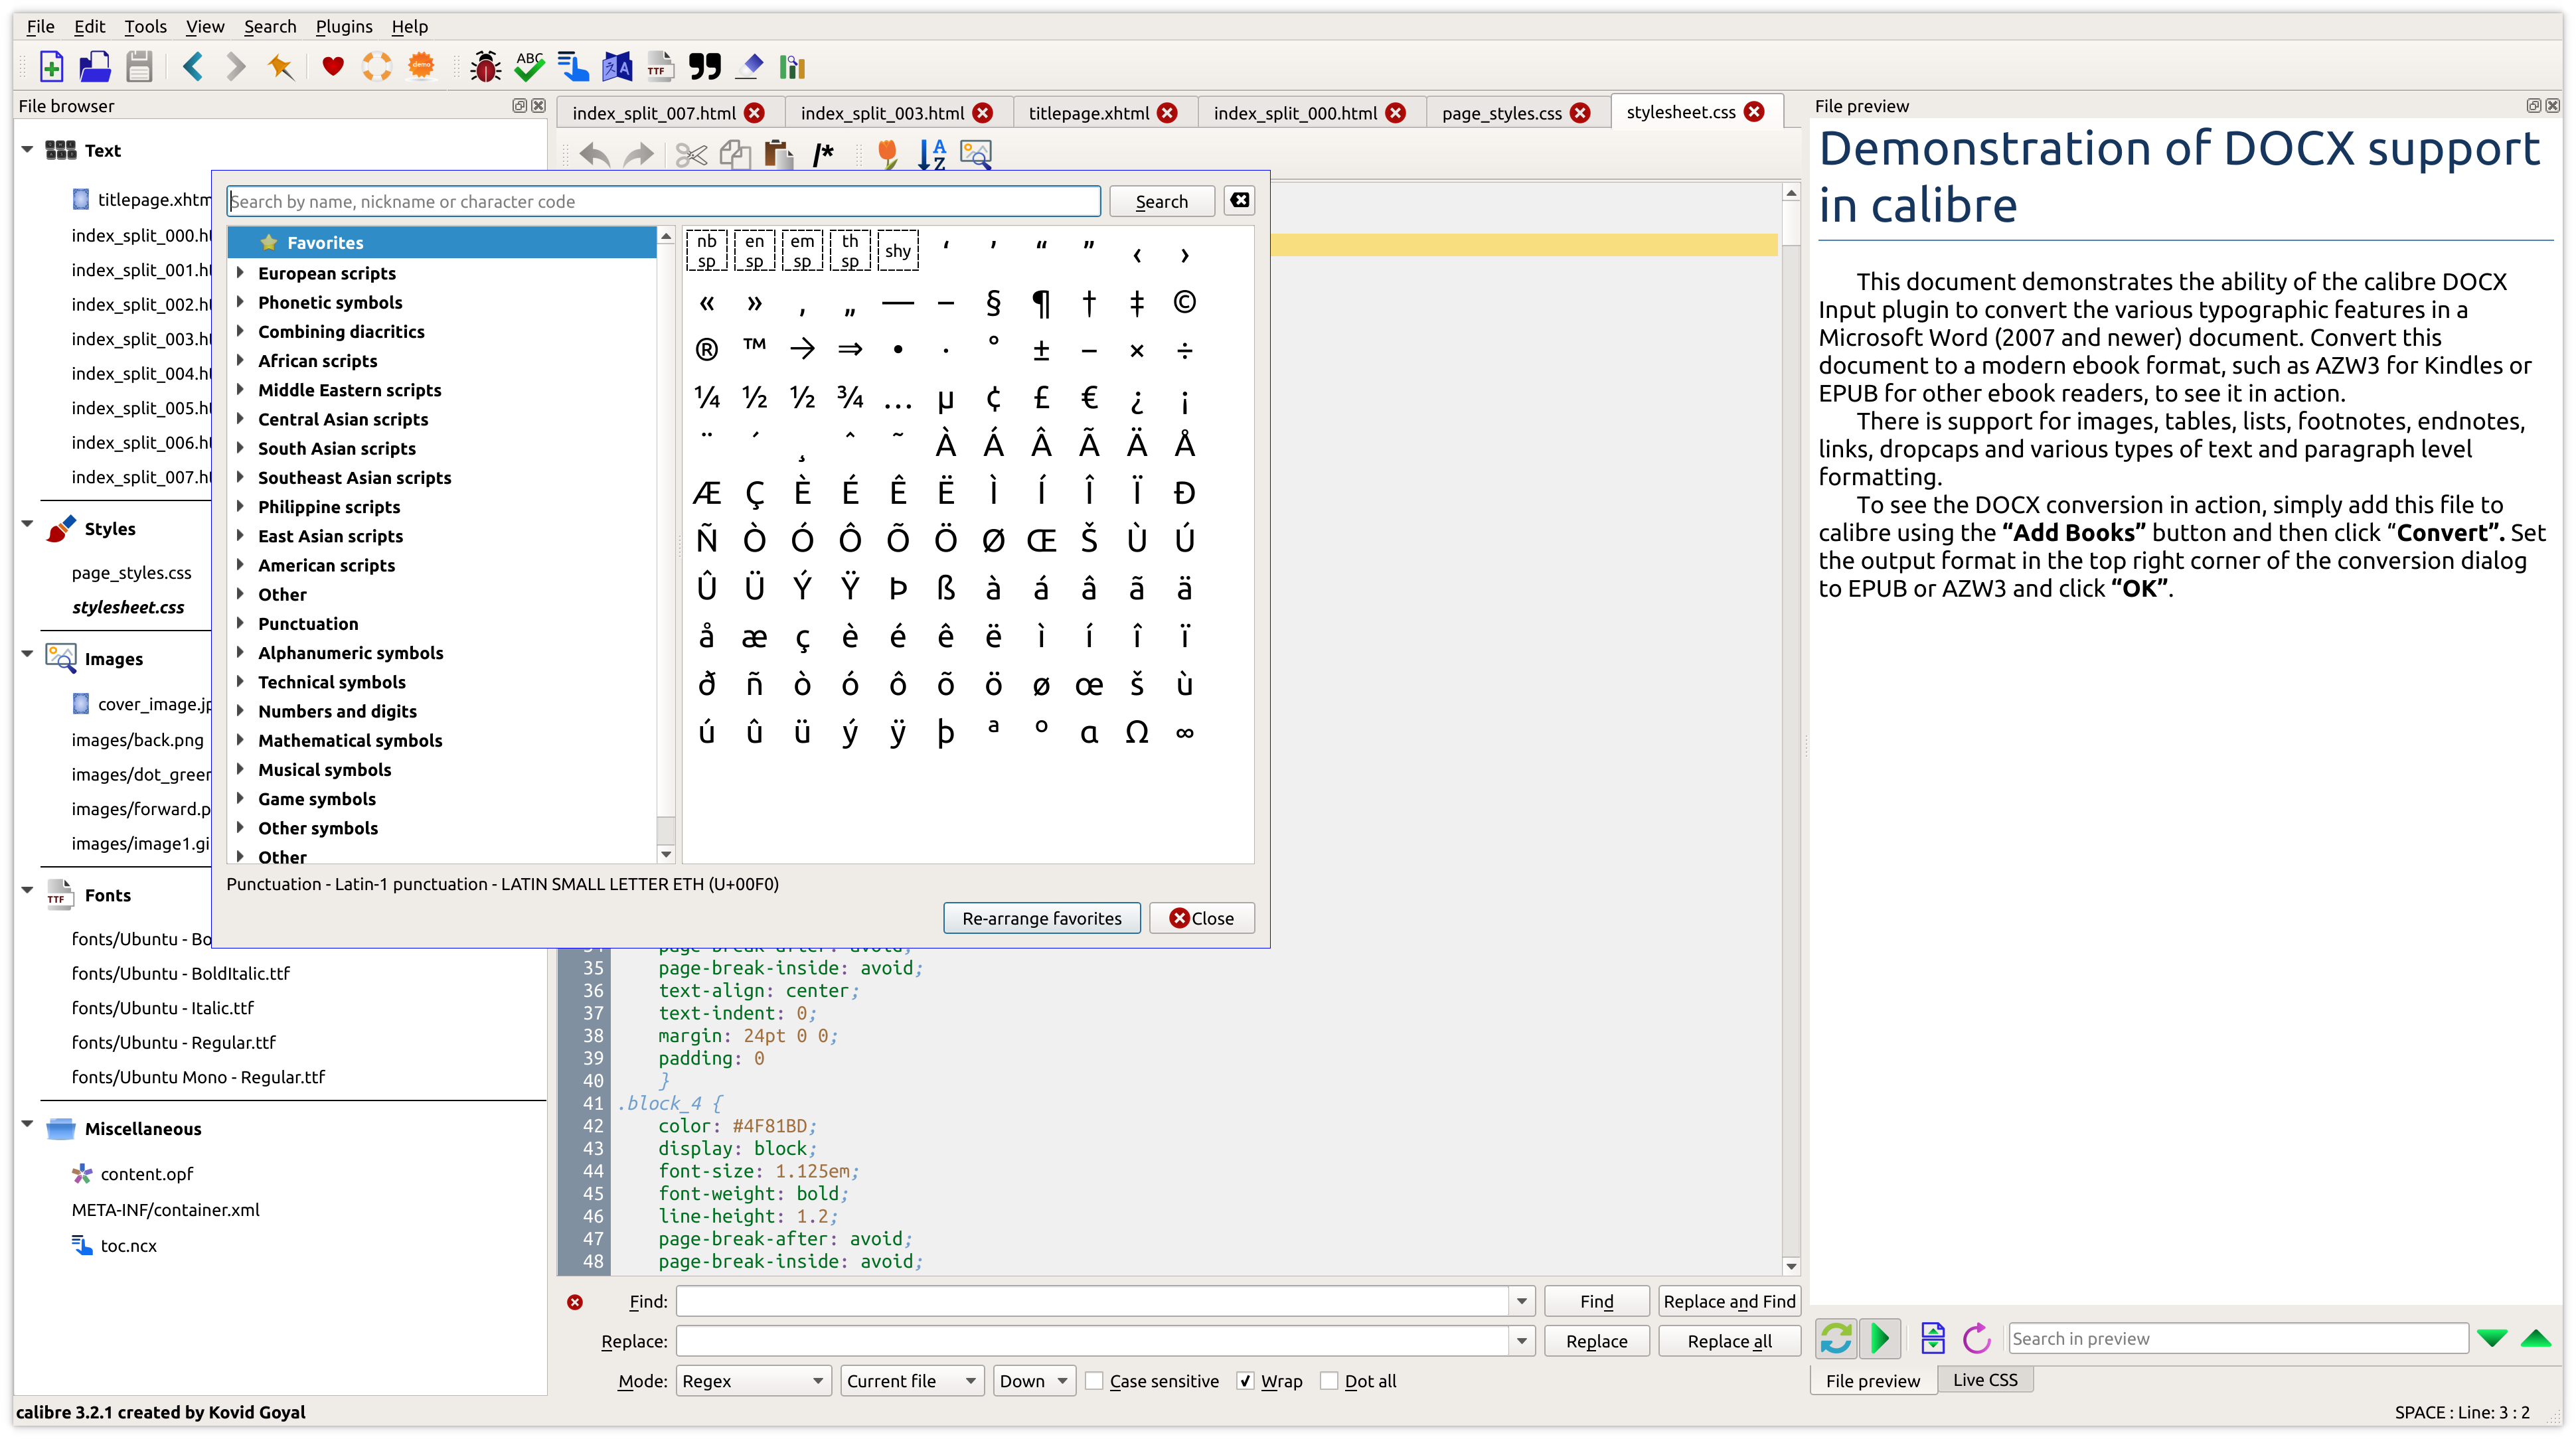Click the new file icon in toolbar
2576x1439 pixels.
tap(51, 67)
